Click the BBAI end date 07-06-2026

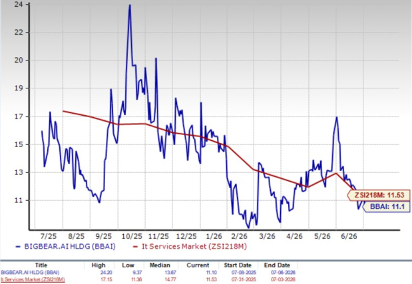(x=283, y=273)
